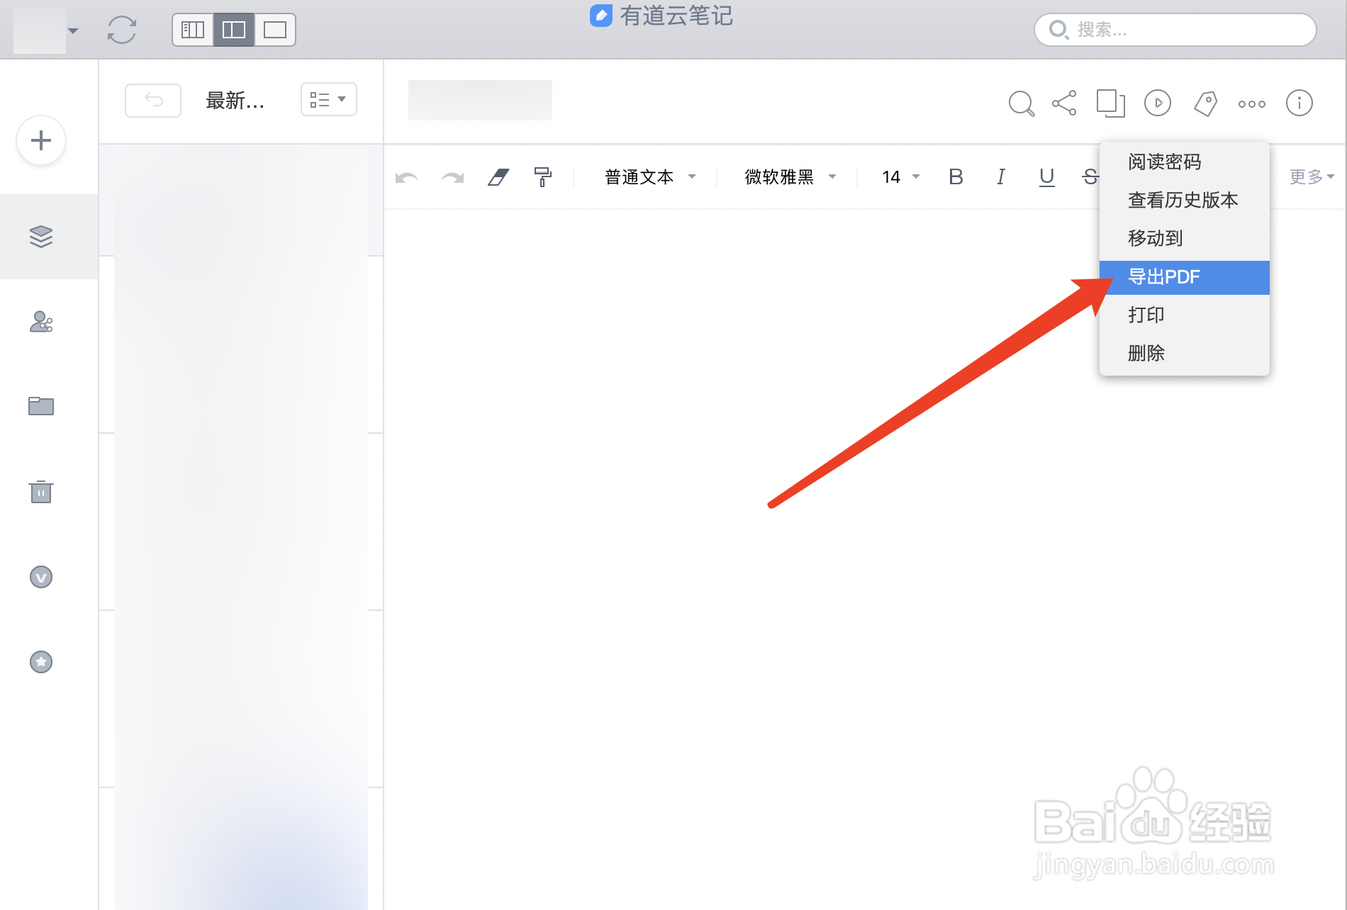This screenshot has height=910, width=1347.
Task: Click the back arrow button in list
Action: [153, 100]
